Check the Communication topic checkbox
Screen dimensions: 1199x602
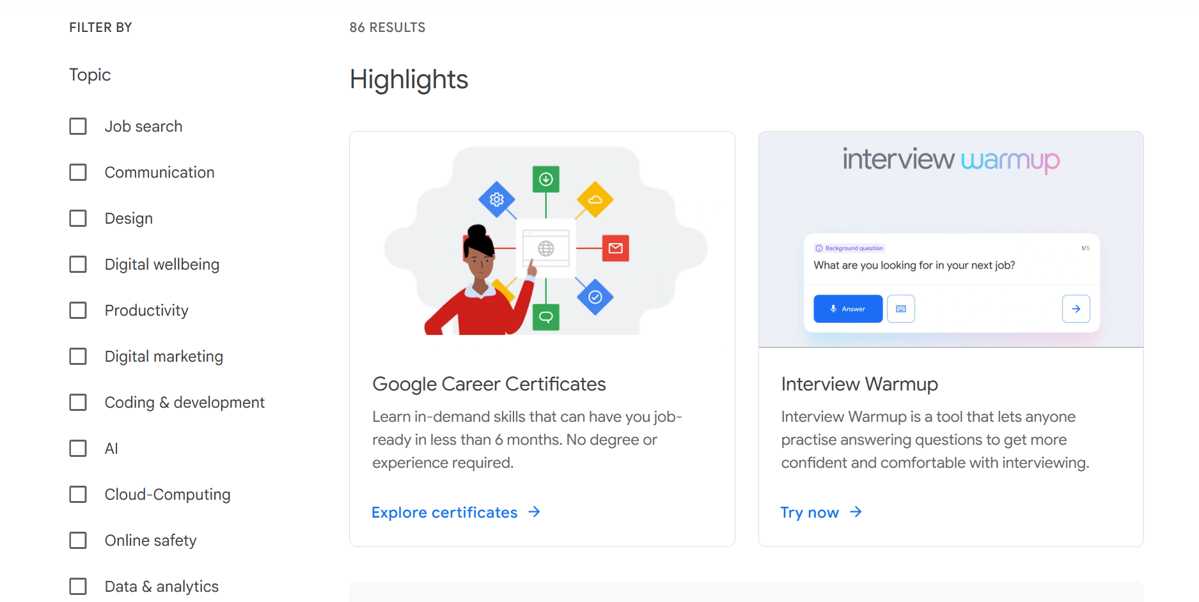pos(78,173)
